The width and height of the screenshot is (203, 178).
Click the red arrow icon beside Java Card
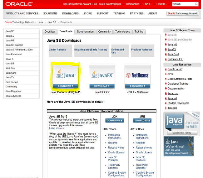(166, 54)
